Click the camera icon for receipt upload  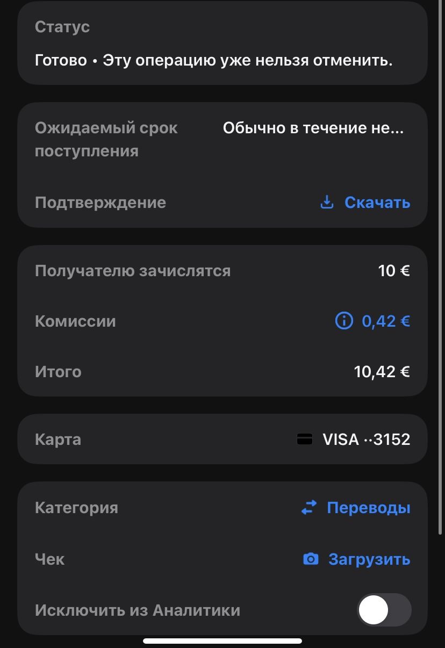point(311,559)
